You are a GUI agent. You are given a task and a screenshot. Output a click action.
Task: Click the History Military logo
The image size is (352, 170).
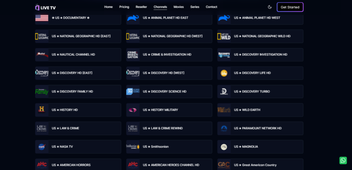pyautogui.click(x=132, y=110)
